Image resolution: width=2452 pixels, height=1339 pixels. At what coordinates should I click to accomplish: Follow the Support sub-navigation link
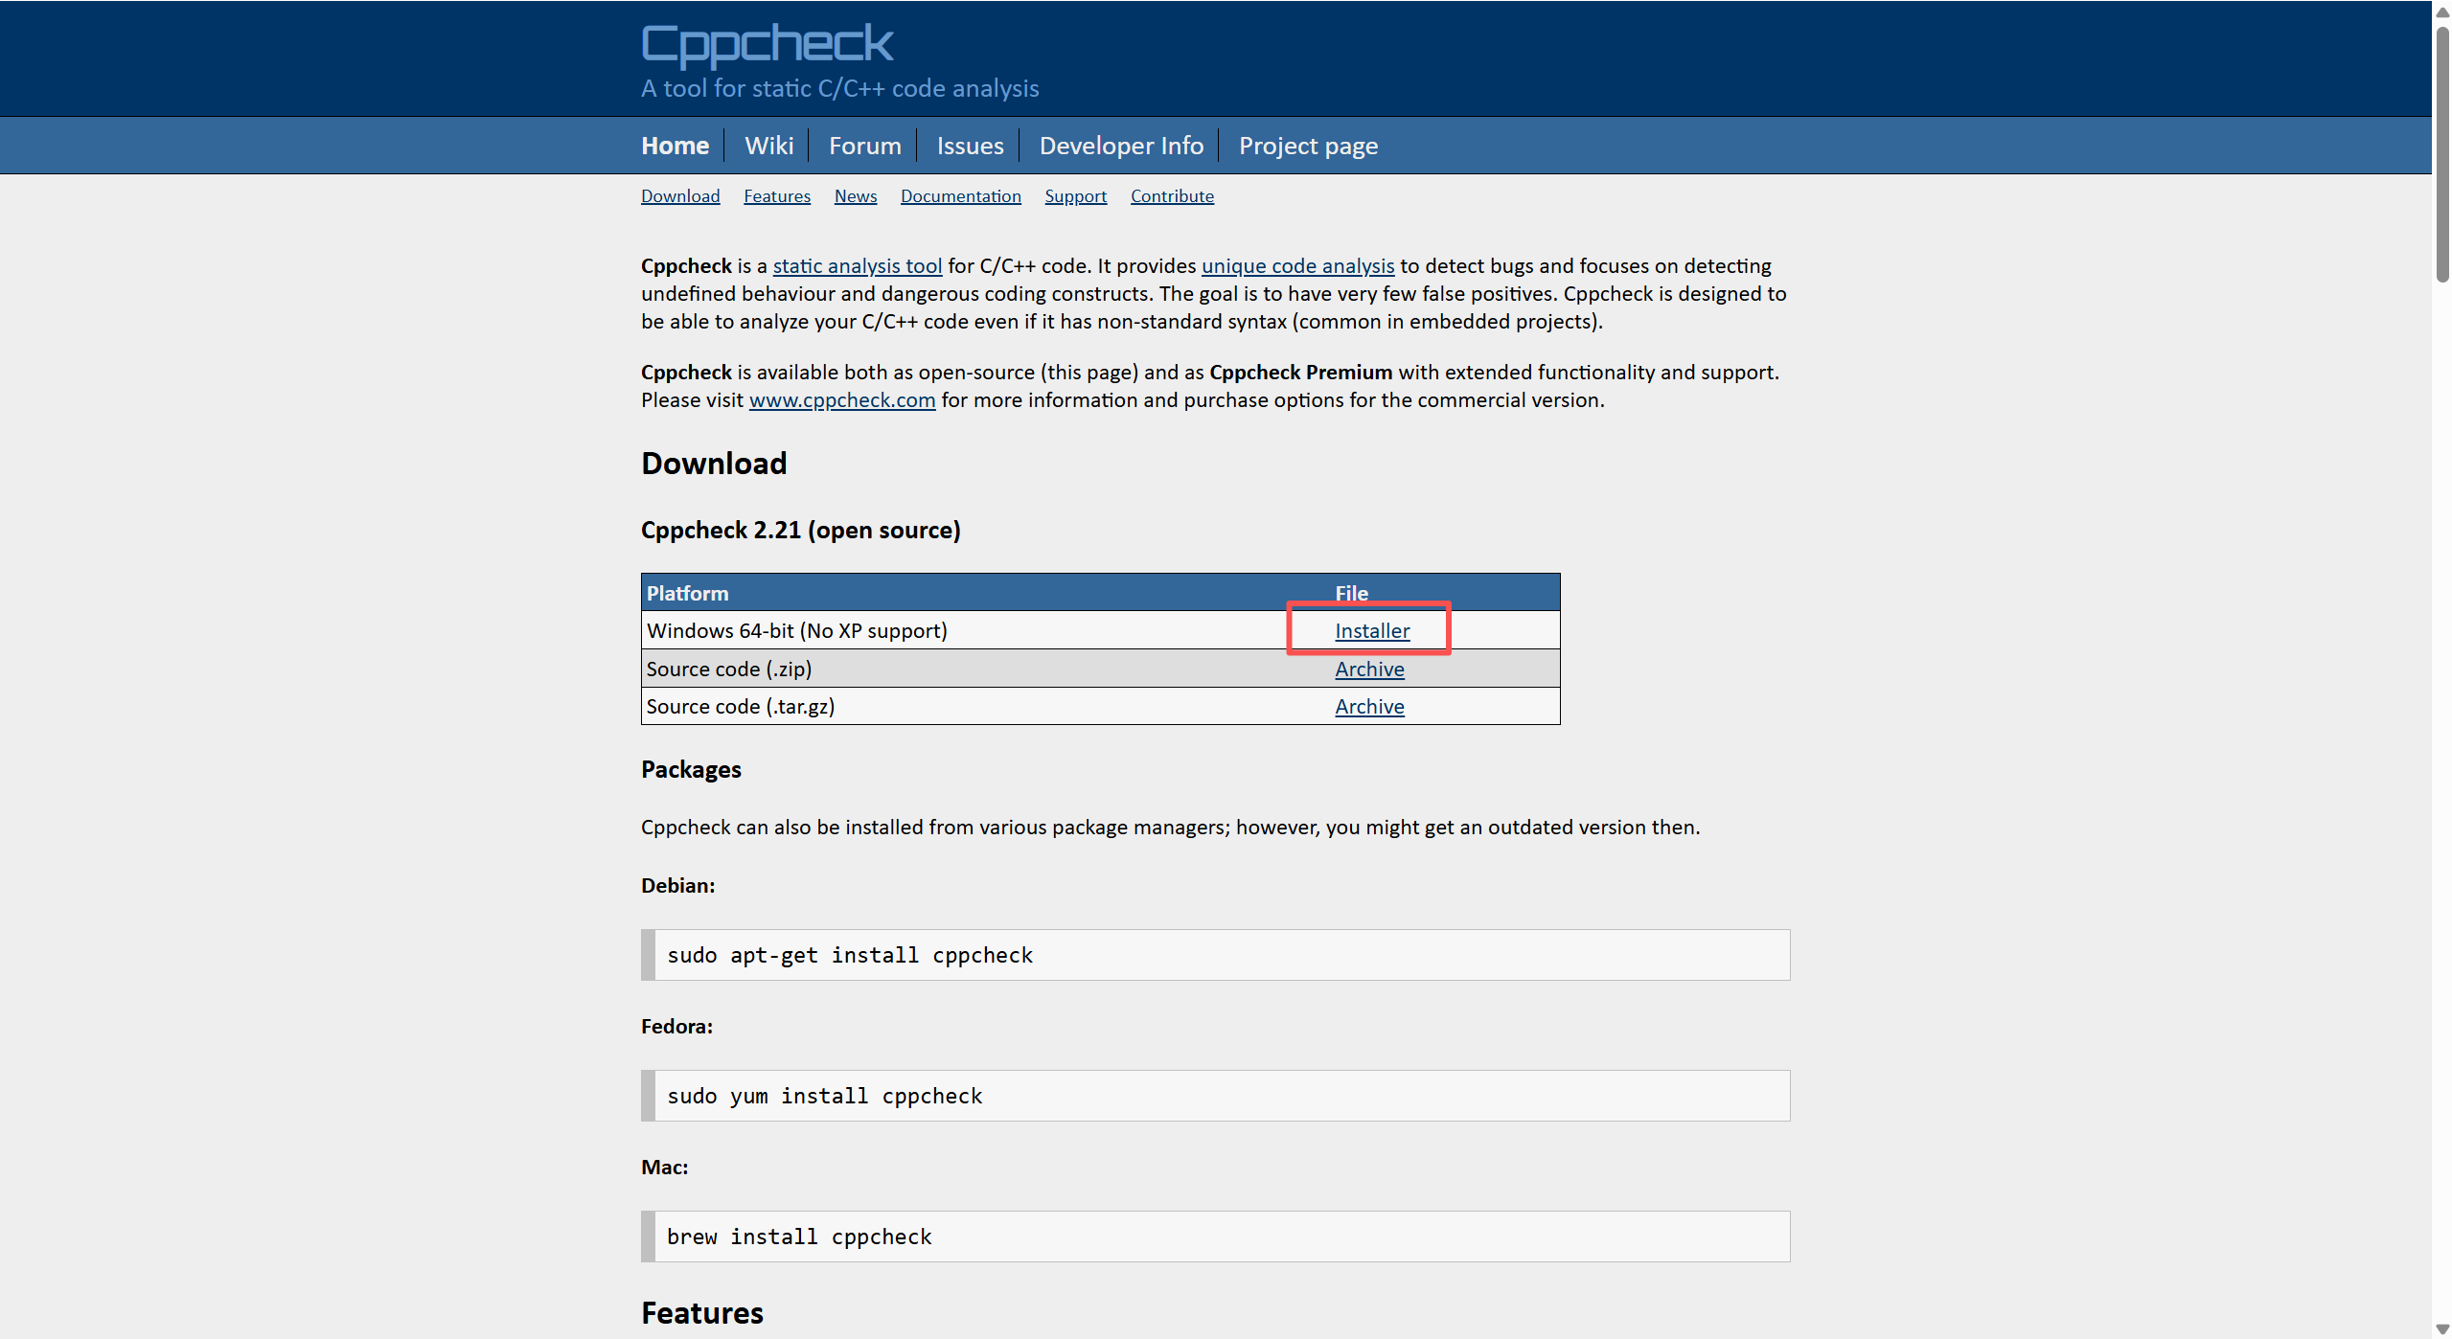coord(1075,196)
